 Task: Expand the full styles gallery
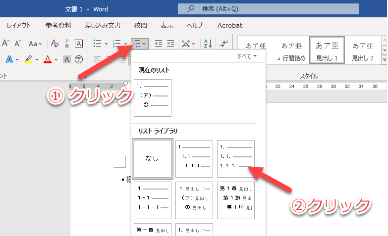point(385,59)
